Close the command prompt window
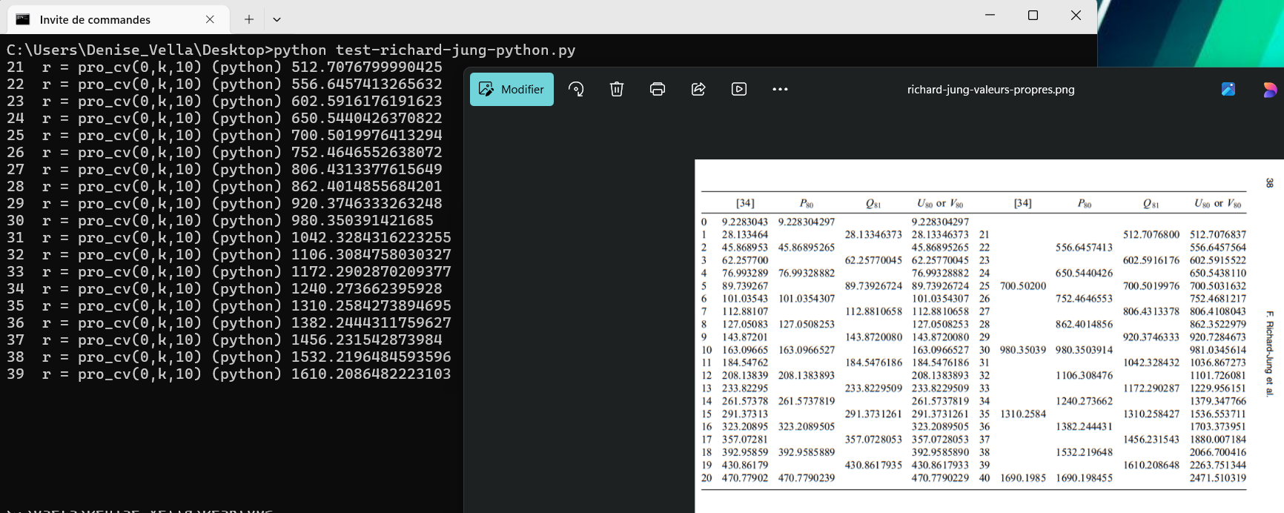Image resolution: width=1284 pixels, height=513 pixels. (1076, 16)
